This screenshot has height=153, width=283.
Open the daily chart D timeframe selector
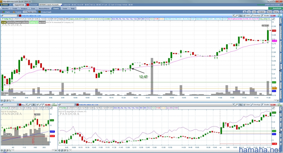tap(34, 104)
